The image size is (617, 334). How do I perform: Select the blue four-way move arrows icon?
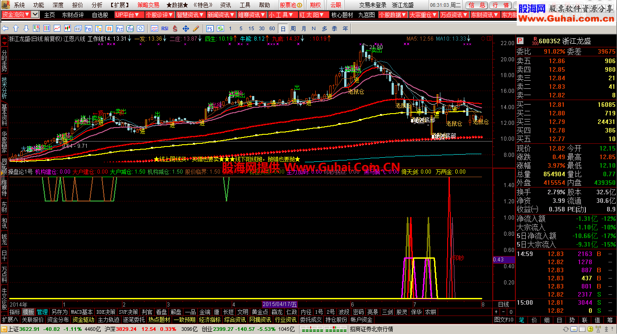(186, 28)
